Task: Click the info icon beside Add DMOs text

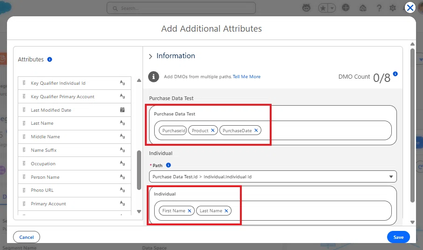Action: tap(153, 77)
